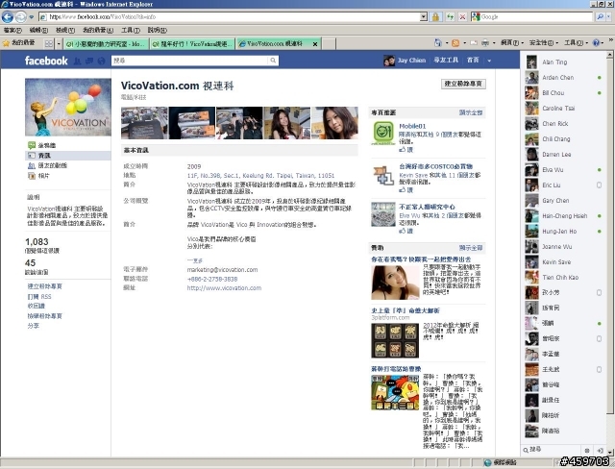Open the 編輯(E) menu
Image resolution: width=615 pixels, height=469 pixels.
click(x=38, y=30)
